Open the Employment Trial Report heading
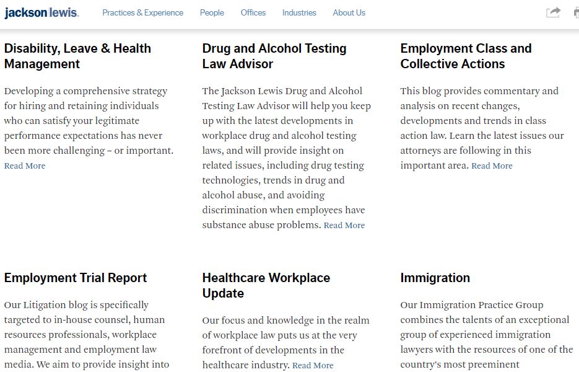 (76, 278)
